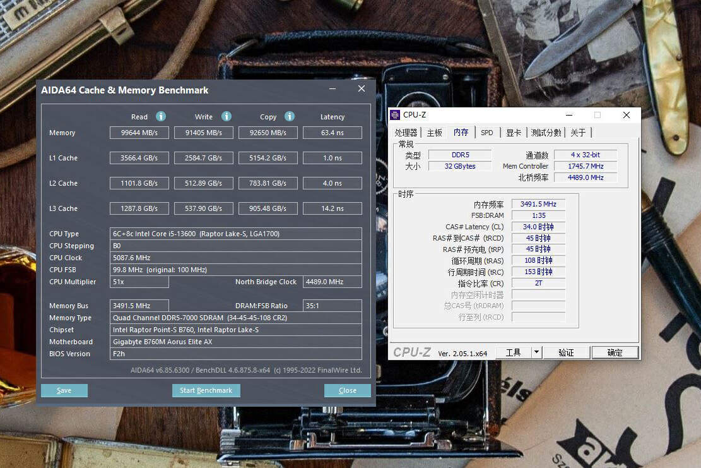Click the Memory Latency value 63.4 ns
Viewport: 701px width, 468px height.
332,133
